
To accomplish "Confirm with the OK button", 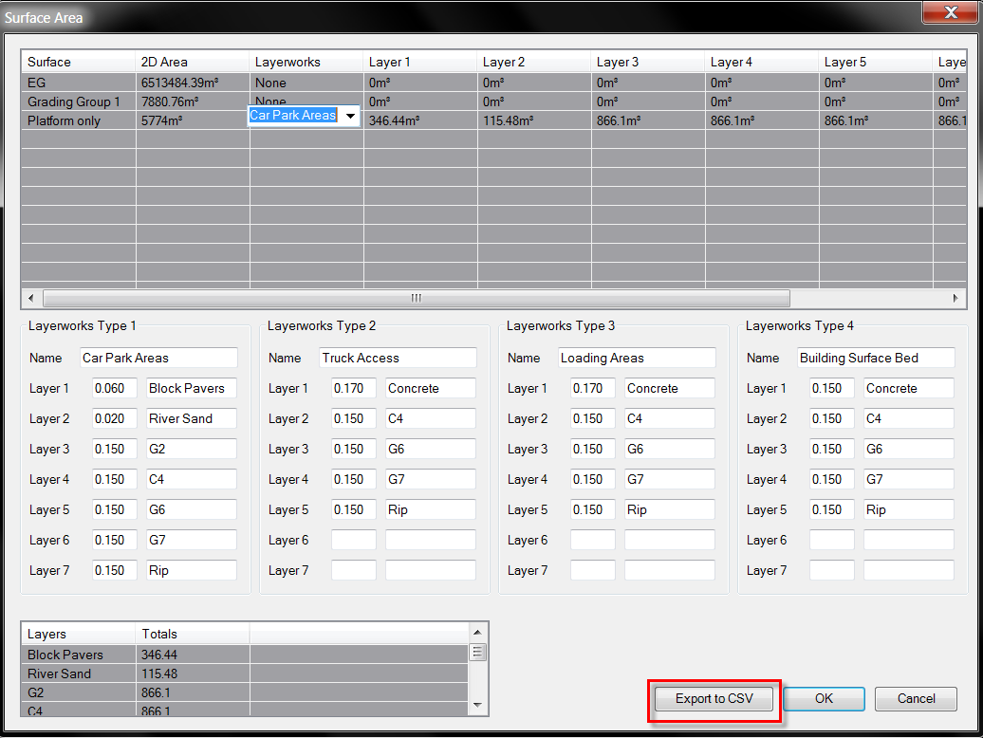I will click(824, 698).
